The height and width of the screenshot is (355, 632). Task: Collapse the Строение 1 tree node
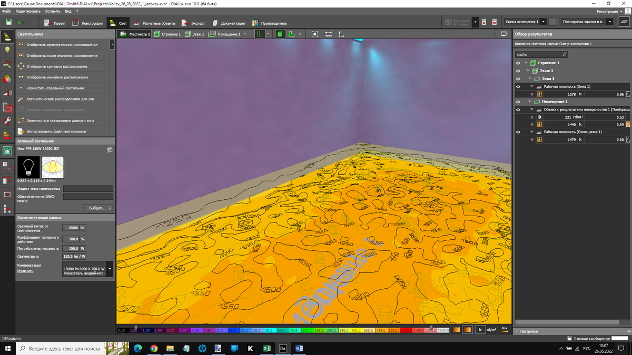[x=526, y=63]
